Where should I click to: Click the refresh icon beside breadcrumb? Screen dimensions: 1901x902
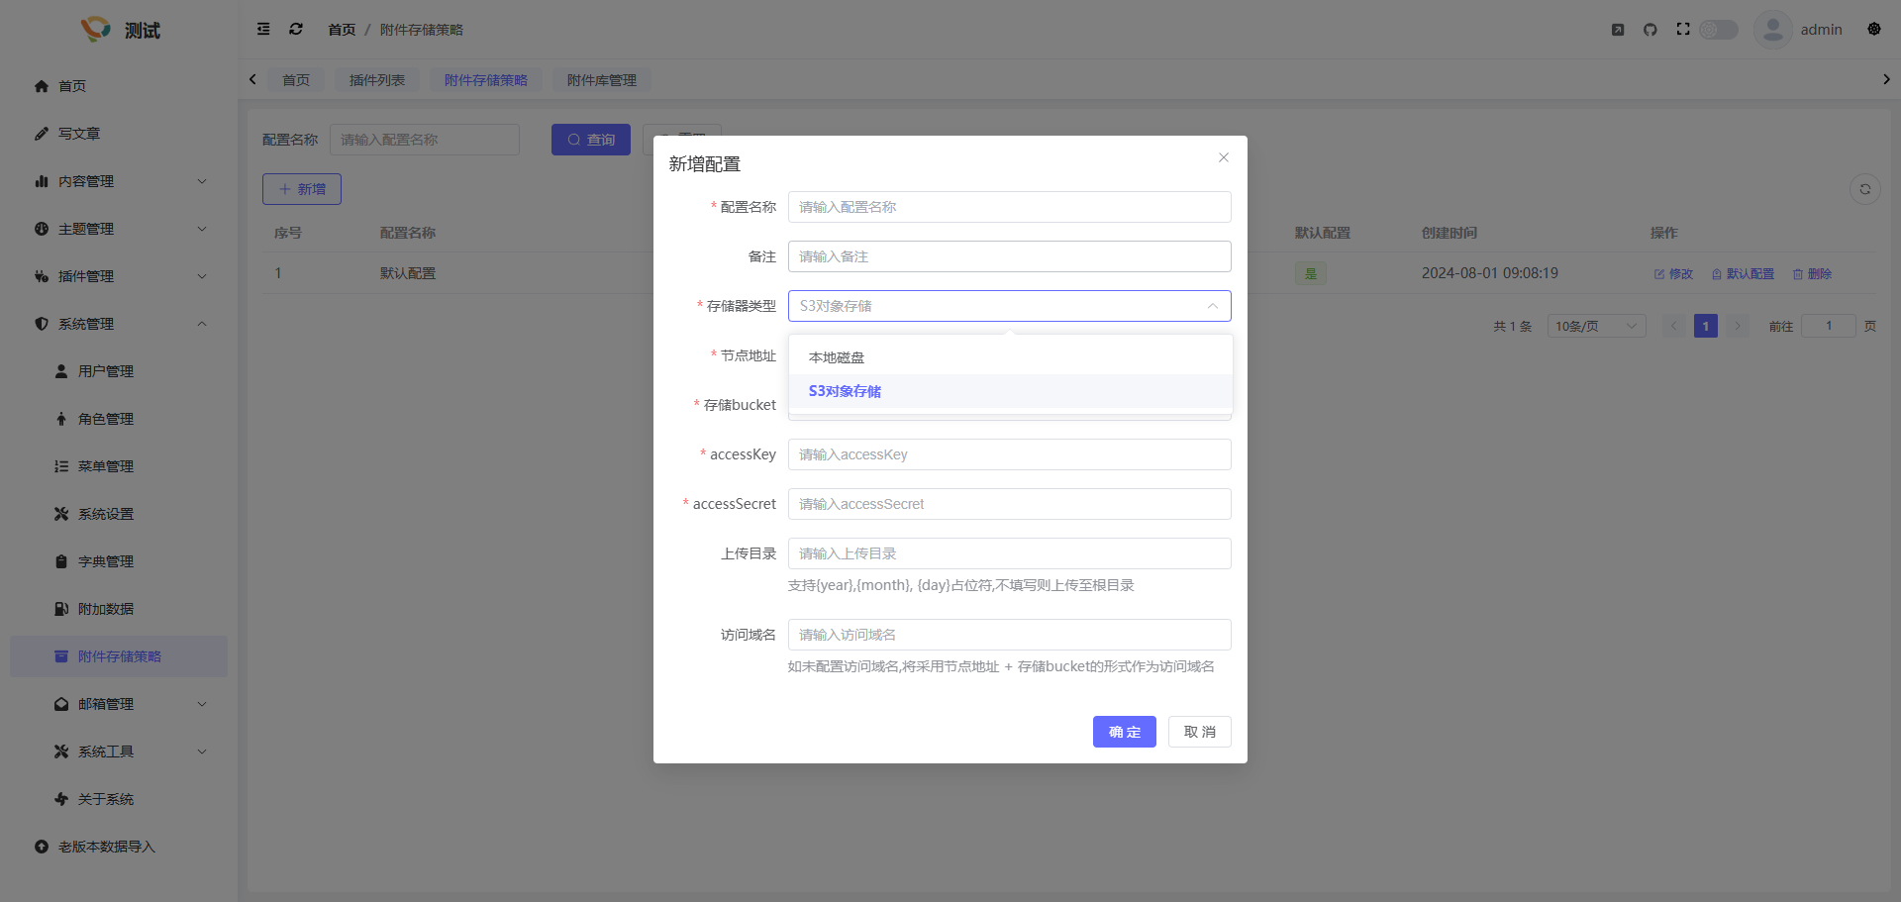(x=296, y=30)
